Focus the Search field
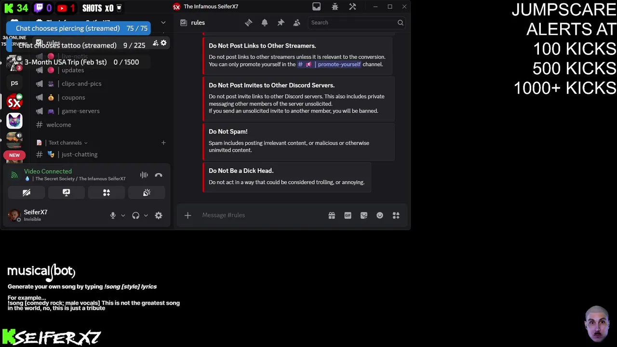 coord(356,23)
